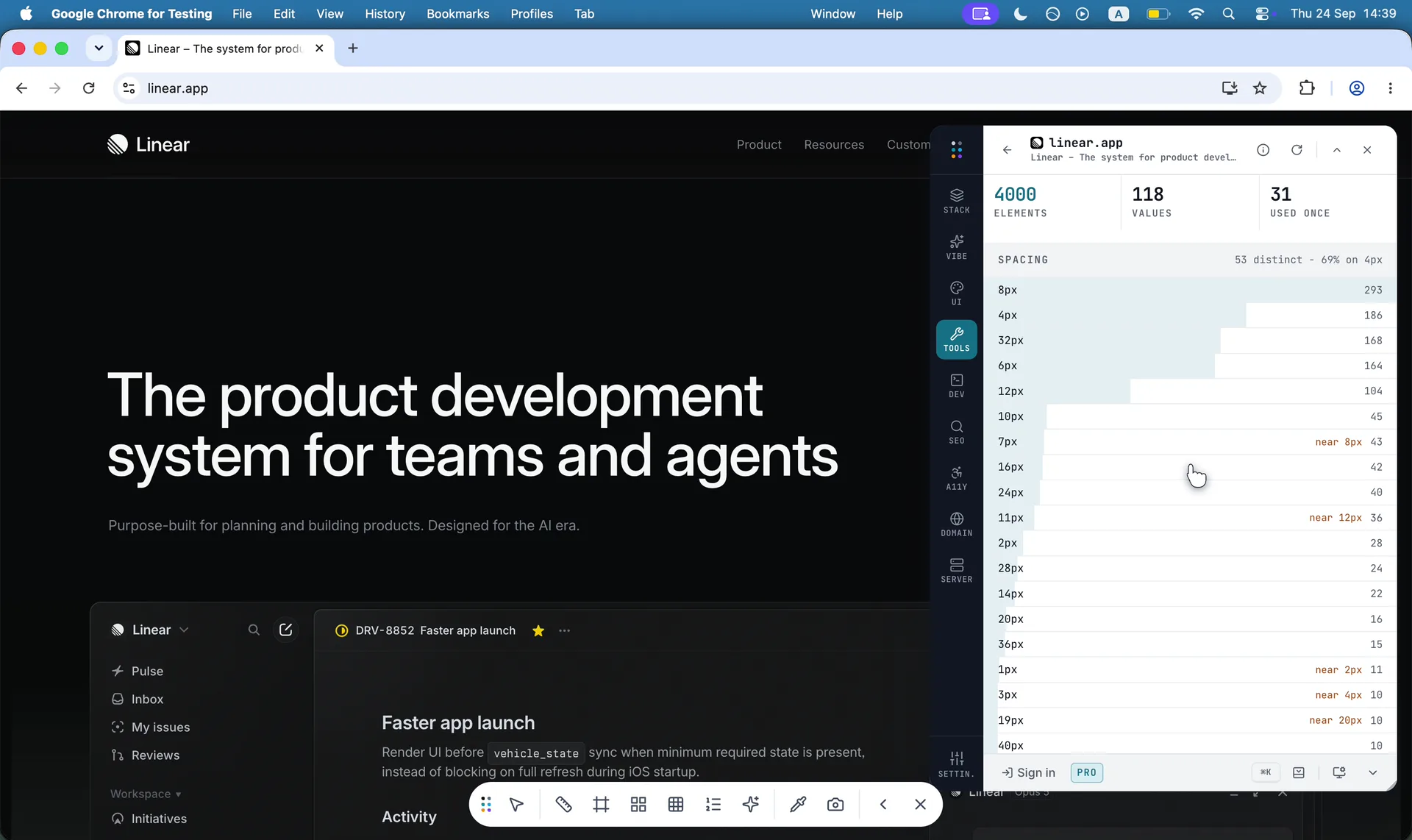Viewport: 1412px width, 840px height.
Task: Select the eyedropper color picker tool
Action: pos(798,805)
